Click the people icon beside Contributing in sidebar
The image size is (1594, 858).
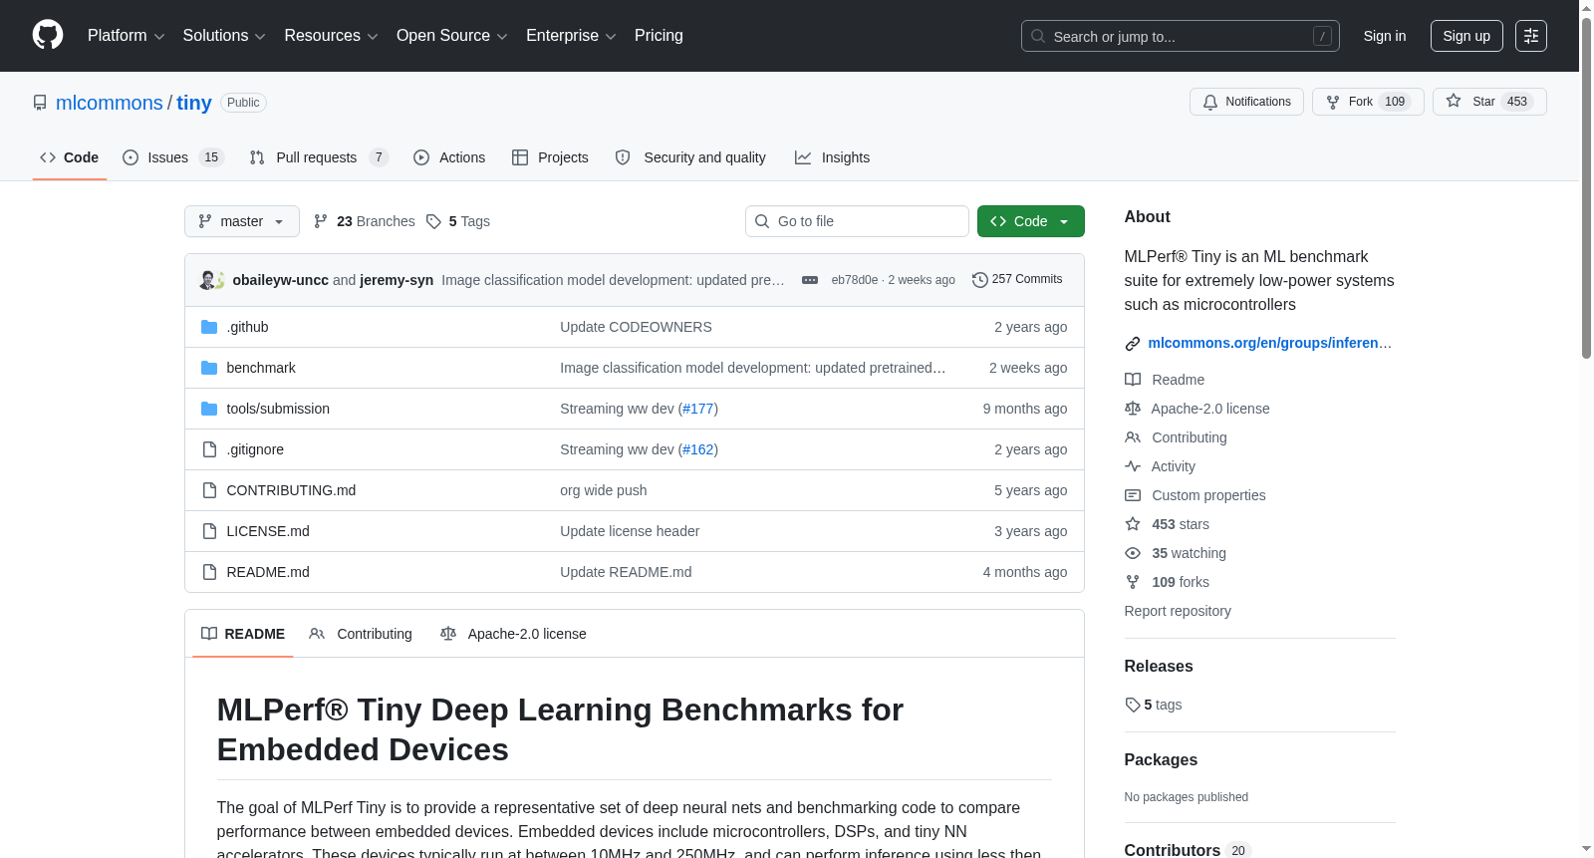(1133, 437)
